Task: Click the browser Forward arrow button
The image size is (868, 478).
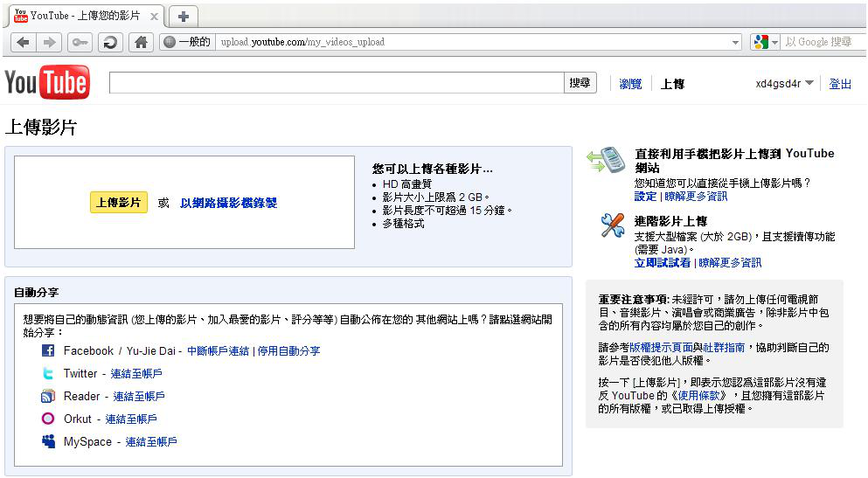Action: click(50, 42)
